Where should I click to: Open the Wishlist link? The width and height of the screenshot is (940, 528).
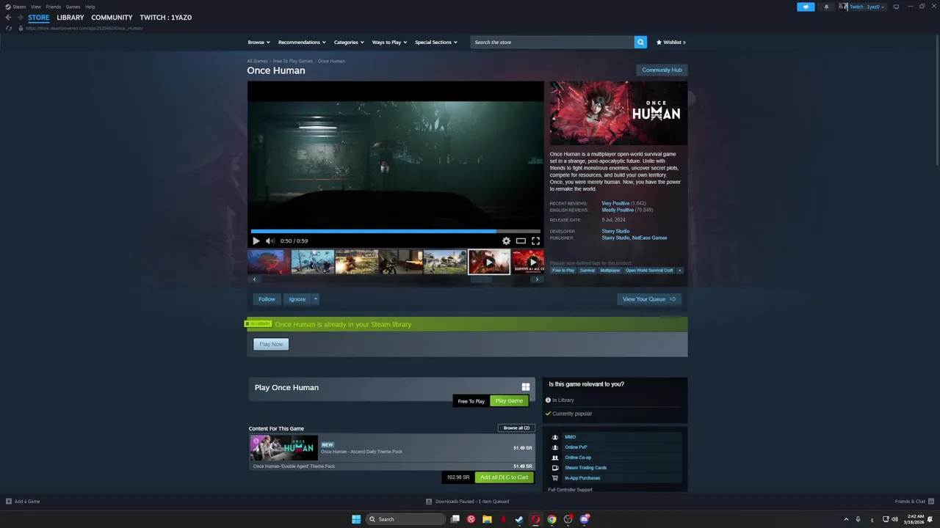pyautogui.click(x=671, y=43)
